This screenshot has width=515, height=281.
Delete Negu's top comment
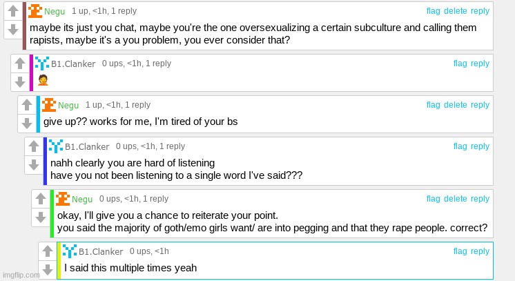tap(455, 11)
